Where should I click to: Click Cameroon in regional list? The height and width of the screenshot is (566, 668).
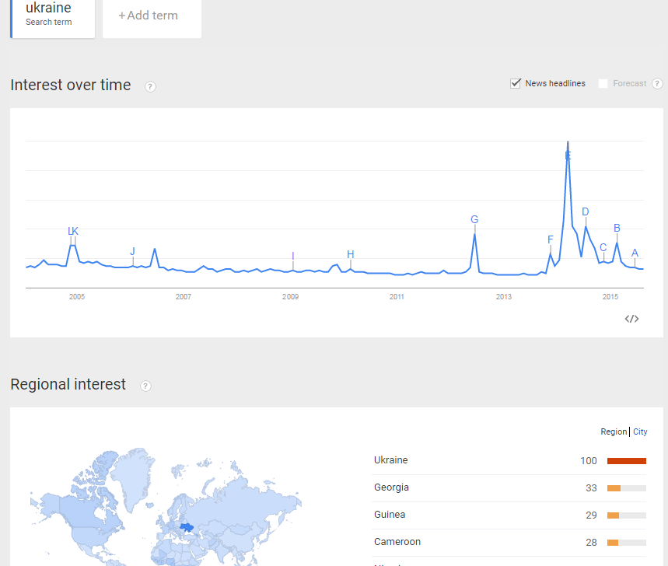click(397, 542)
